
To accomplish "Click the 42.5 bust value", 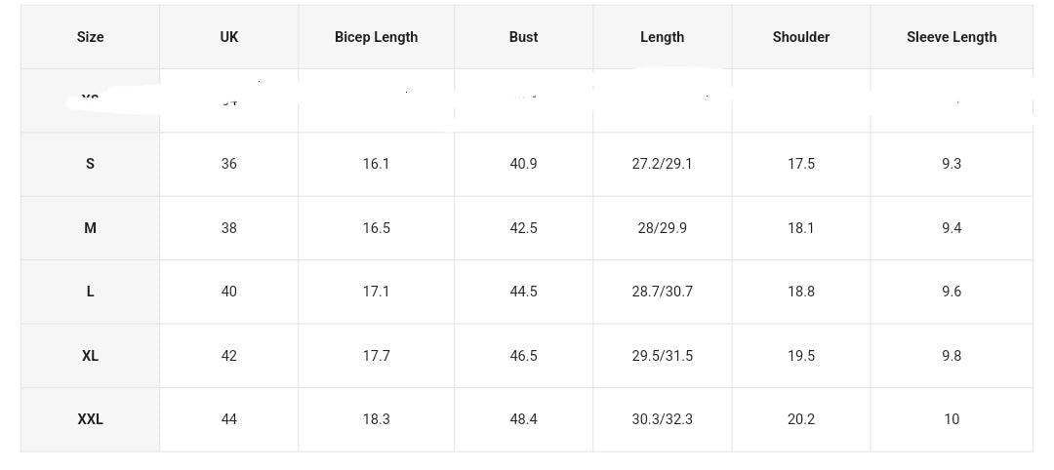I will 523,228.
